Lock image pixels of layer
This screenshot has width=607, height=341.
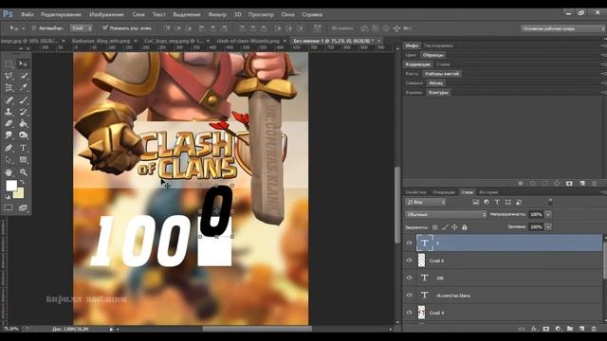445,227
